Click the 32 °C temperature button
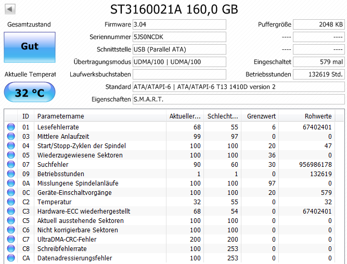The width and height of the screenshot is (347, 264). pyautogui.click(x=30, y=92)
